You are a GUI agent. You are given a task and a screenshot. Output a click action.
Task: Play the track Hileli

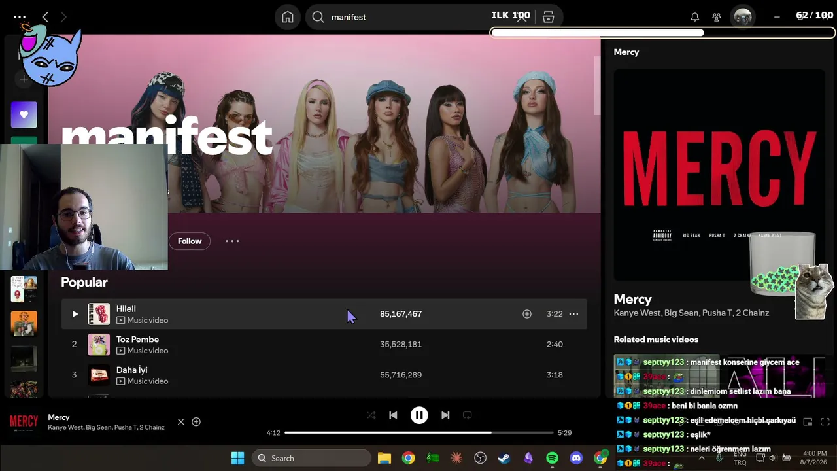coord(75,314)
